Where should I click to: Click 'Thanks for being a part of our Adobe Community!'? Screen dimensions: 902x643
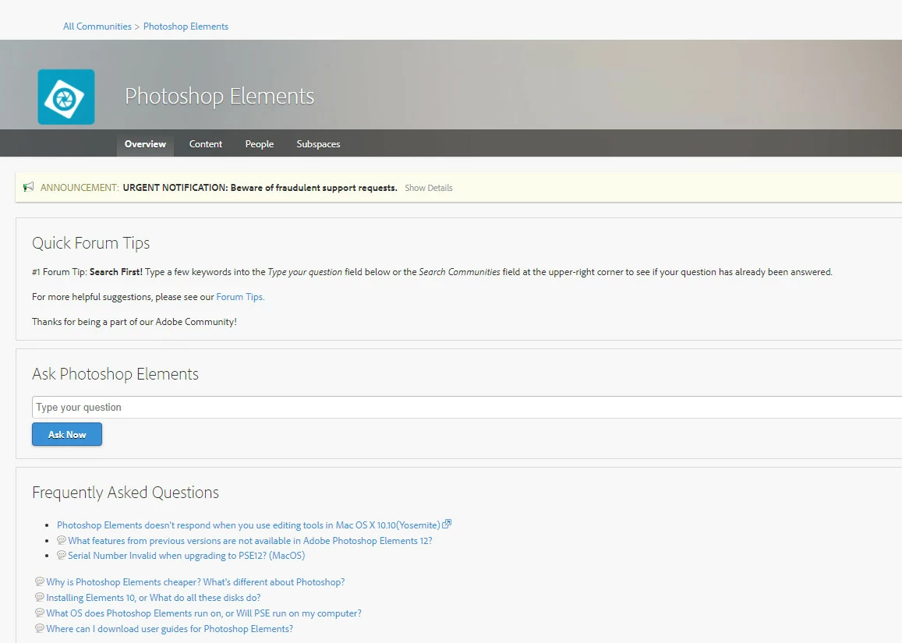pyautogui.click(x=135, y=321)
